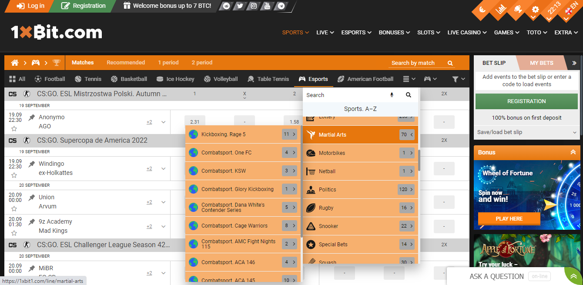This screenshot has width=583, height=285.
Task: Click PLAY HERE on Wheel of Fortune banner
Action: pos(509,218)
